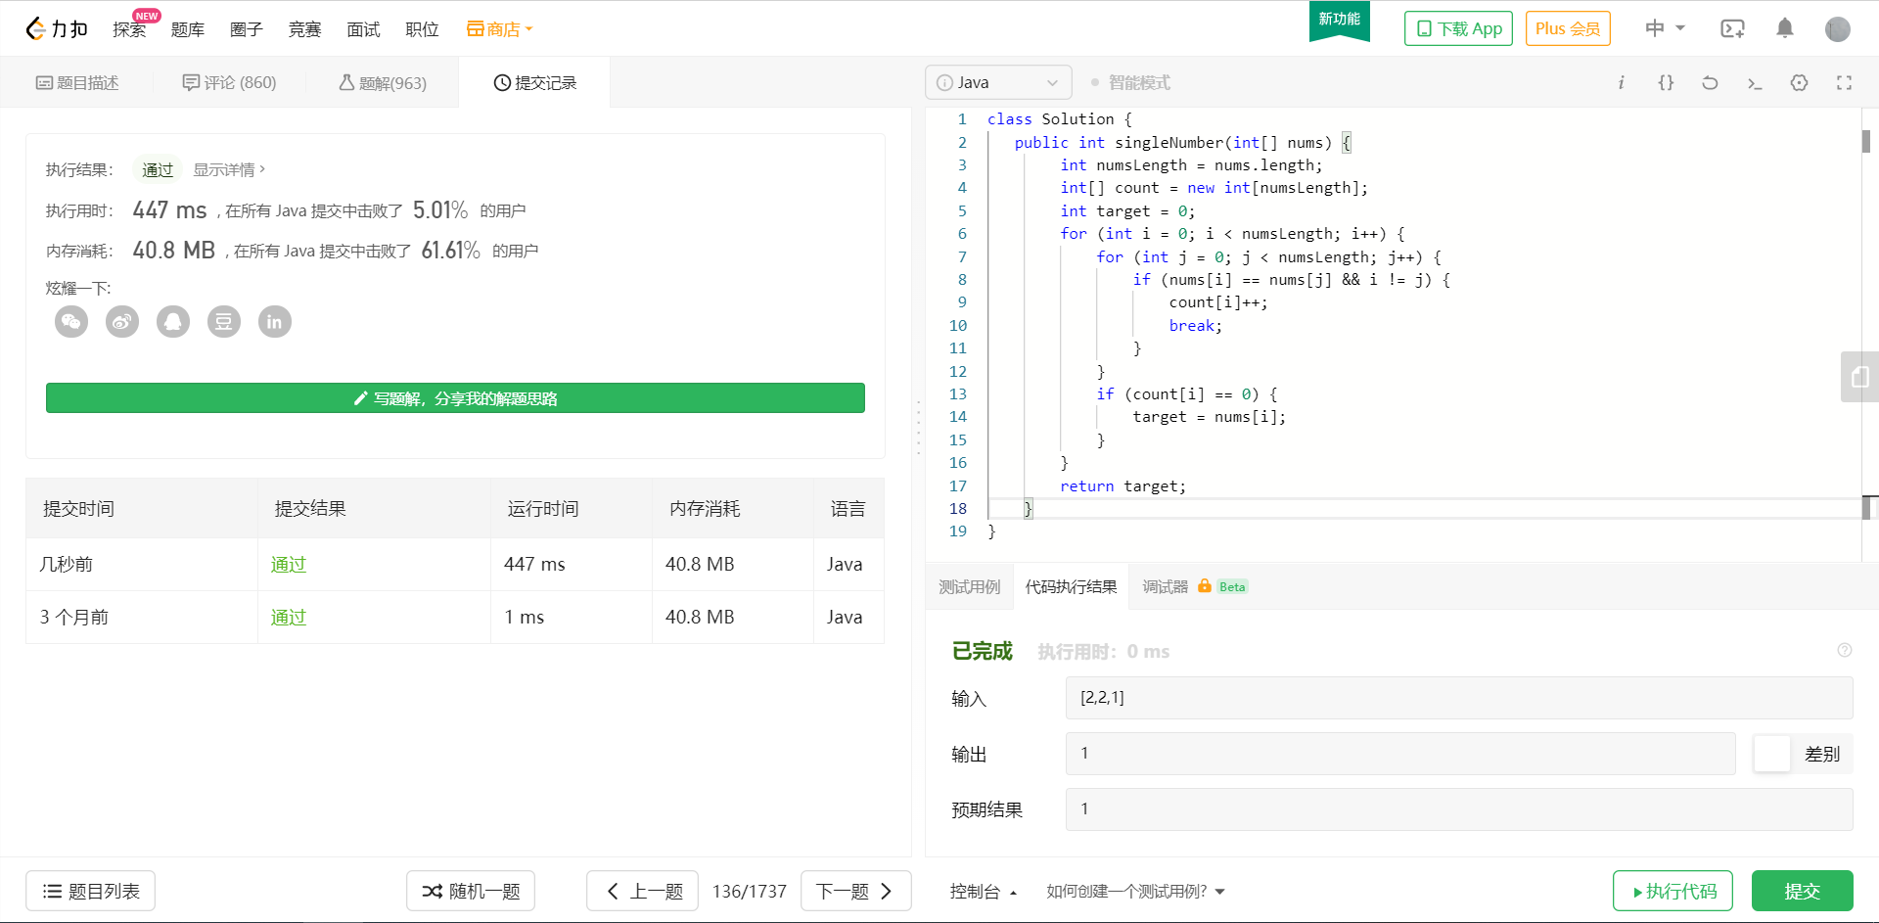
Task: Share result via QQ bell icon
Action: point(173,321)
